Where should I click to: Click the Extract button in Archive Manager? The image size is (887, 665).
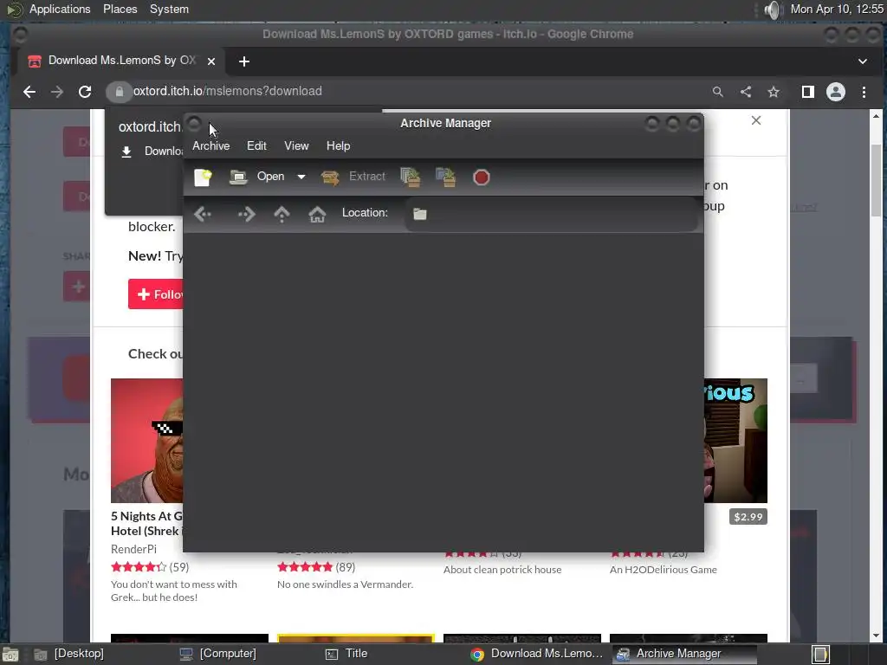click(353, 177)
